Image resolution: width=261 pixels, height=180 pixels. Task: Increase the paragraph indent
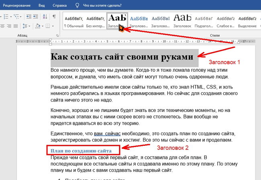click(x=35, y=17)
